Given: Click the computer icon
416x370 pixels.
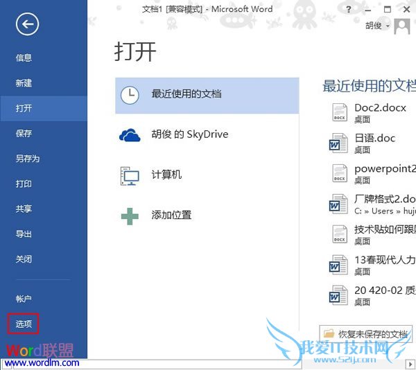Looking at the screenshot, I should [x=130, y=176].
